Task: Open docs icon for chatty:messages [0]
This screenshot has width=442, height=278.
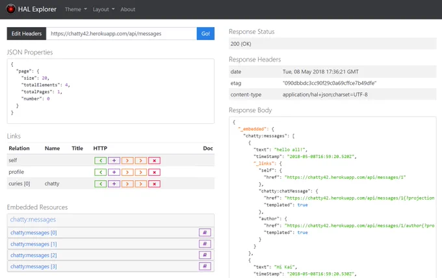Action: tap(205, 233)
